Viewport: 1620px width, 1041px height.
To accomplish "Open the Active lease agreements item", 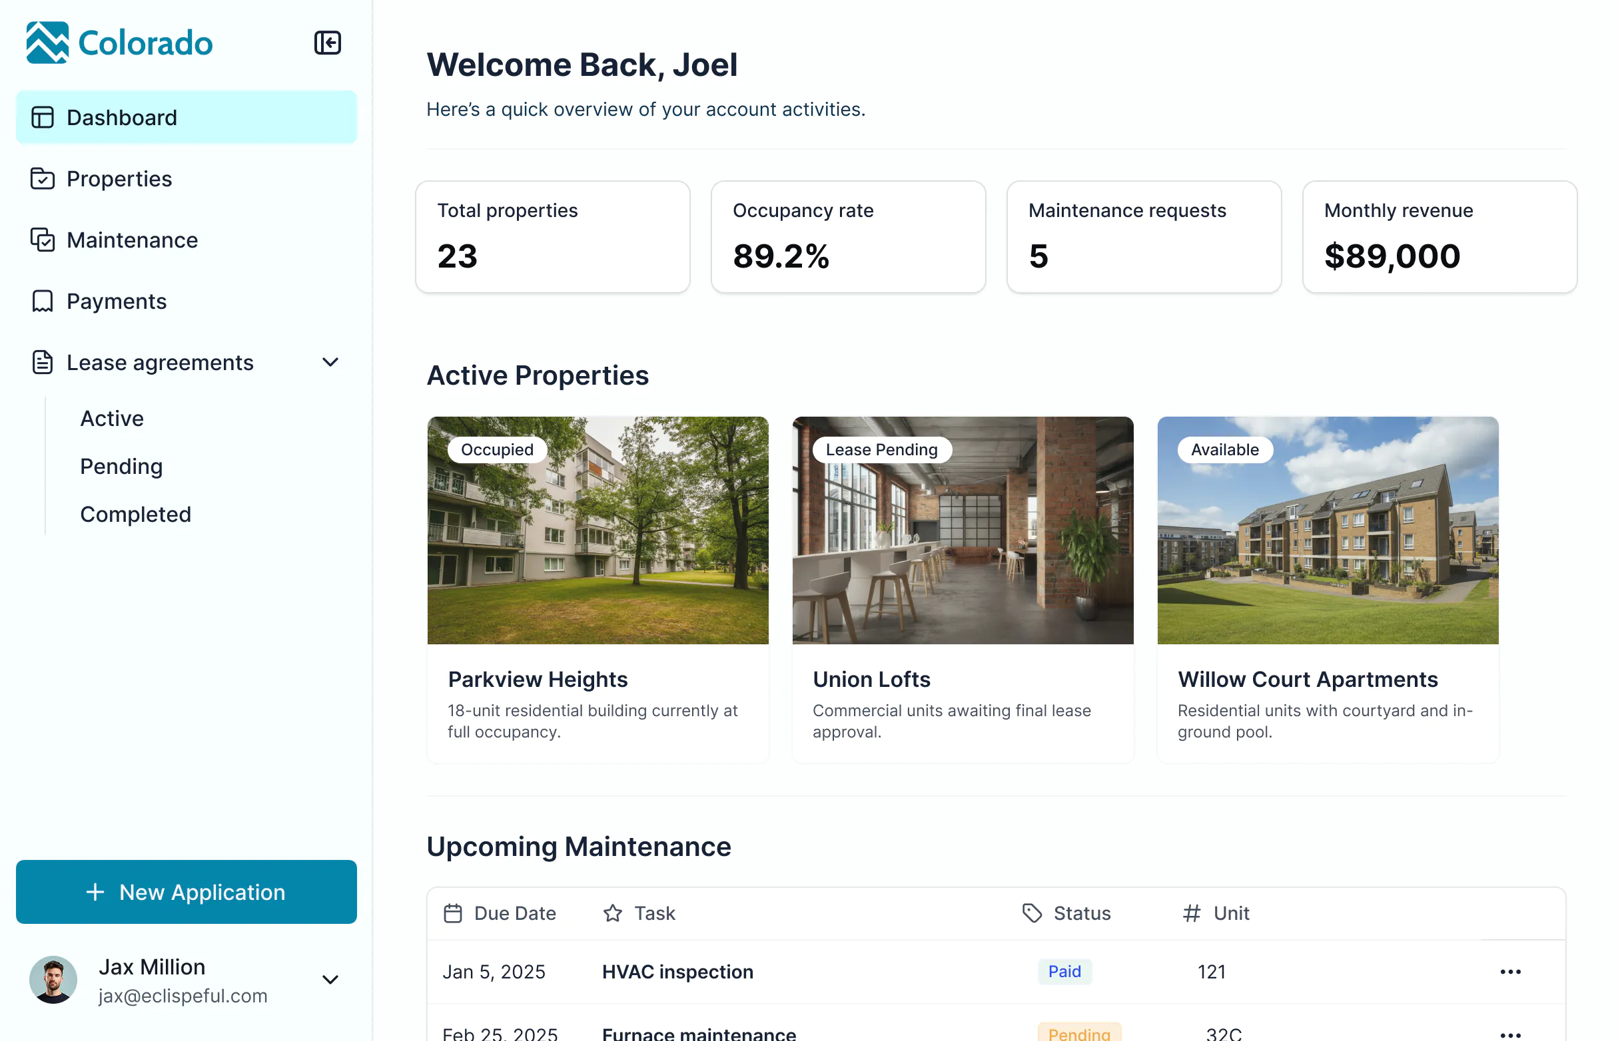I will pos(113,419).
